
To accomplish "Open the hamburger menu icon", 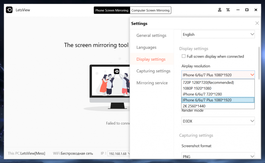I will tap(228, 10).
